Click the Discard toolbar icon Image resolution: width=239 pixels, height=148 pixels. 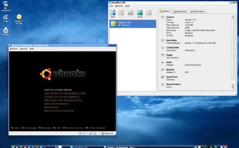(149, 14)
